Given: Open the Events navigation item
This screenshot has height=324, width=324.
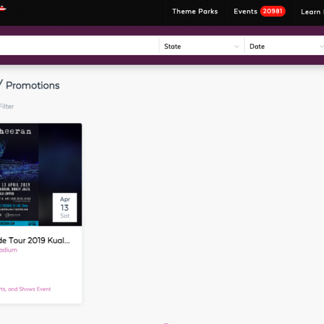Looking at the screenshot, I should point(245,11).
